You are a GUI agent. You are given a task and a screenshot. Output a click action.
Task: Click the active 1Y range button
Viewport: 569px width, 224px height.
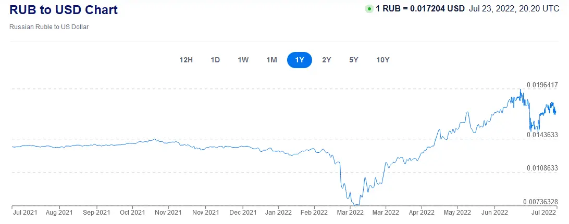[300, 60]
